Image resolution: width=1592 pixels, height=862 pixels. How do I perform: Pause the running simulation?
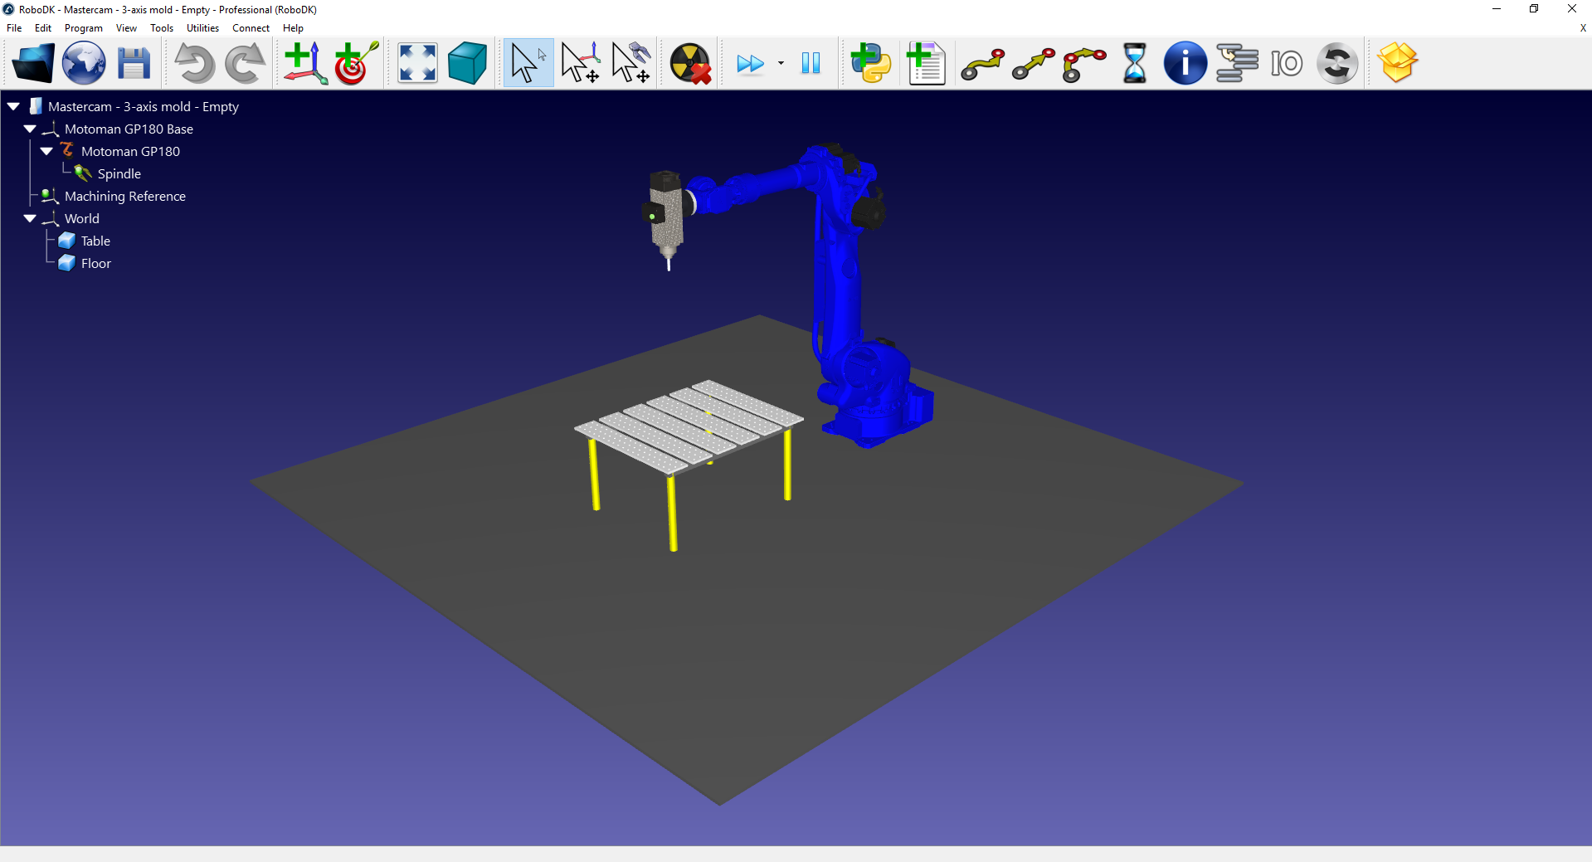point(811,62)
